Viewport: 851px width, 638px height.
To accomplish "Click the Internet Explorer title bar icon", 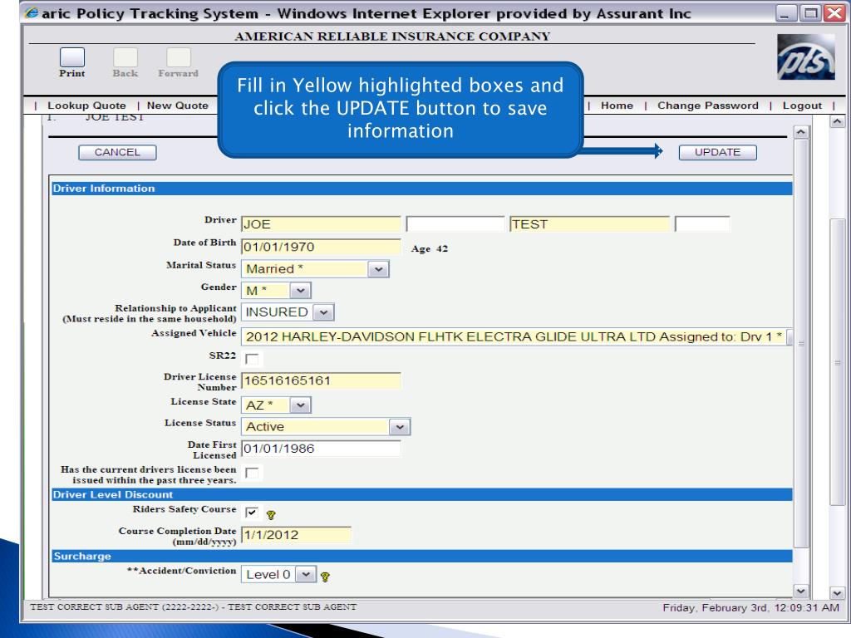I will pos(32,13).
